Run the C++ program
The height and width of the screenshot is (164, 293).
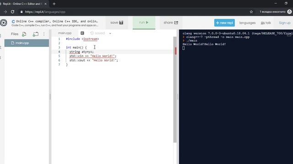[144, 23]
